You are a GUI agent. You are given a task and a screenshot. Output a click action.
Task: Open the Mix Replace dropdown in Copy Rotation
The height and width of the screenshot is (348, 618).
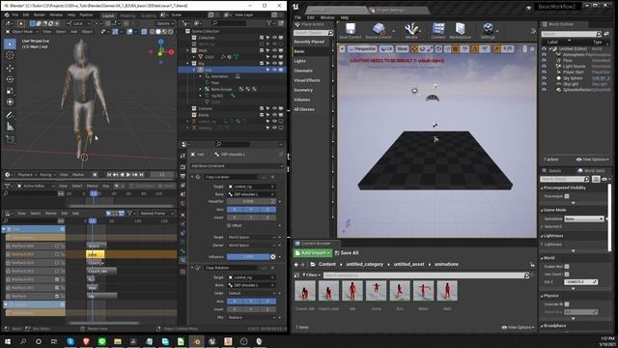pyautogui.click(x=251, y=318)
